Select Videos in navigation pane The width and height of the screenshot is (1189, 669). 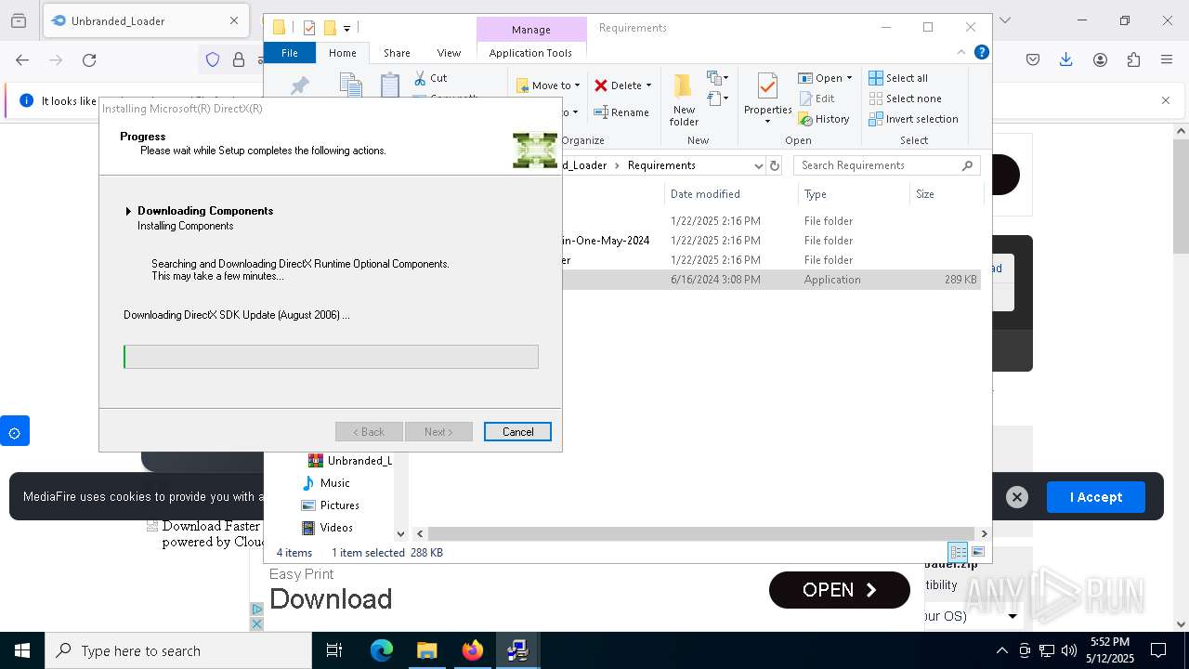click(336, 528)
